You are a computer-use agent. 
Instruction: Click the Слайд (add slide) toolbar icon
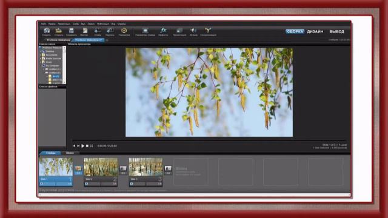pos(98,31)
